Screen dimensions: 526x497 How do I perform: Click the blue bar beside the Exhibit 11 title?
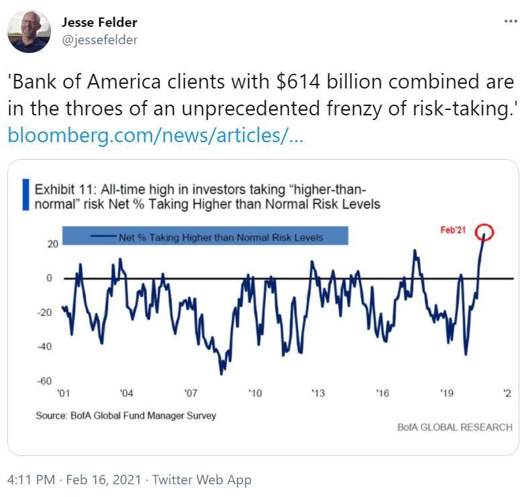[25, 194]
